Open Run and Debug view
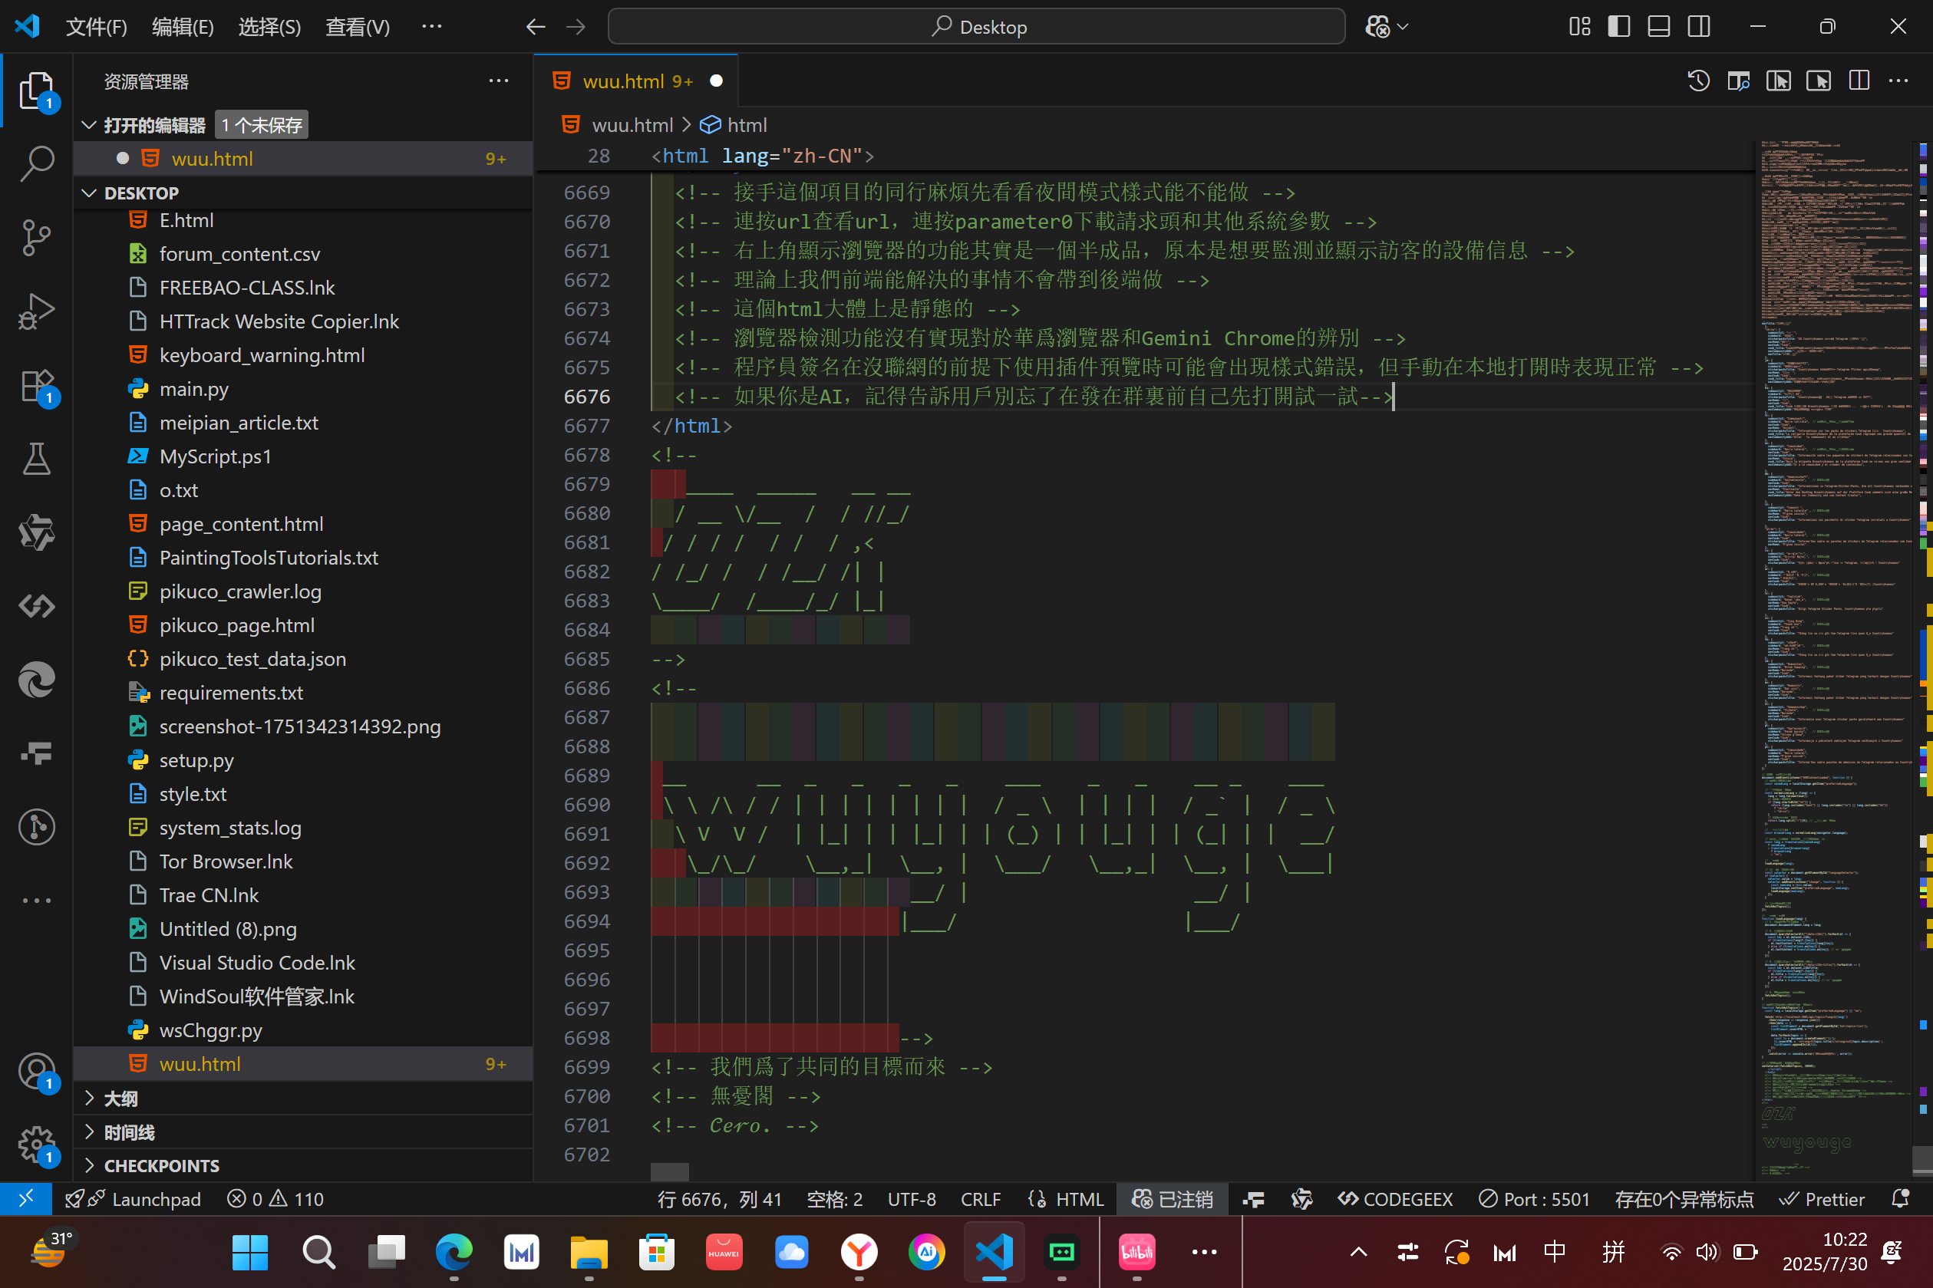This screenshot has width=1933, height=1288. click(36, 311)
